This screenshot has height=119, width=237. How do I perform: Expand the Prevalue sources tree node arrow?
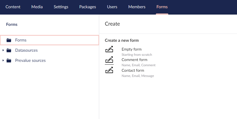3,60
